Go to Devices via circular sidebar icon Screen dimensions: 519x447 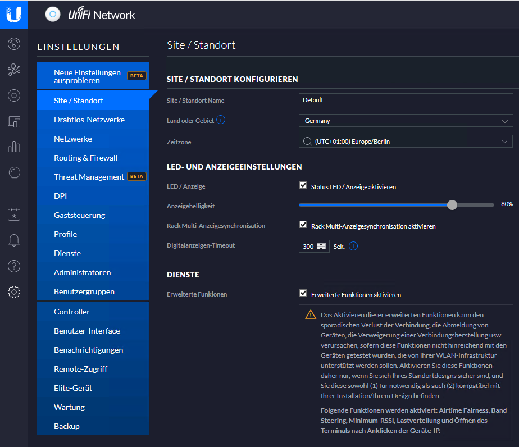pyautogui.click(x=14, y=95)
